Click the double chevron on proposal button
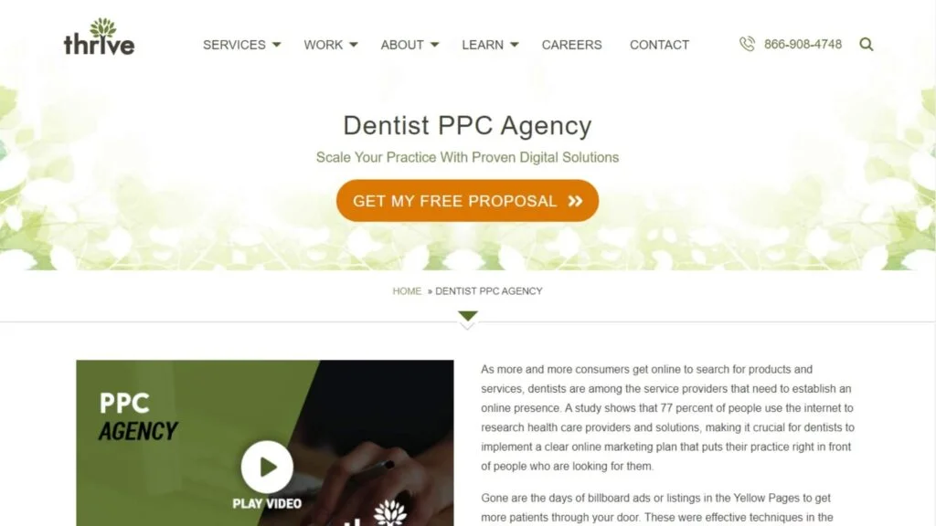936x526 pixels. (x=575, y=201)
